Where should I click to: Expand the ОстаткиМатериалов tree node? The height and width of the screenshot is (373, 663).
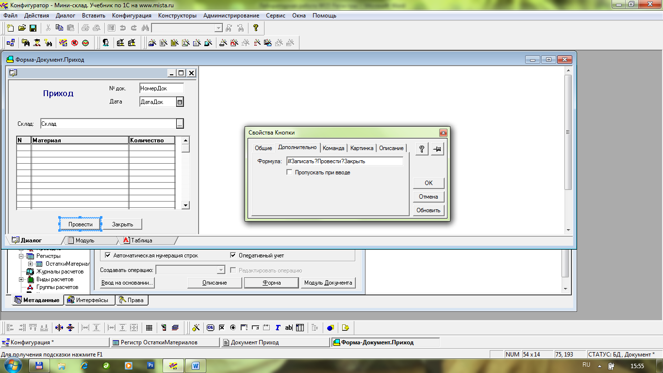[31, 264]
